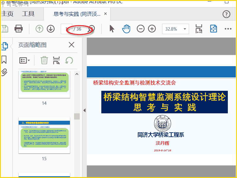Click the thumbnail panel print pages icon
The image size is (237, 178).
coord(56,60)
